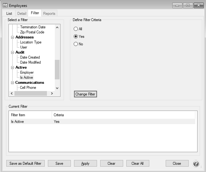Select Employer in the filter tree

(x=27, y=72)
